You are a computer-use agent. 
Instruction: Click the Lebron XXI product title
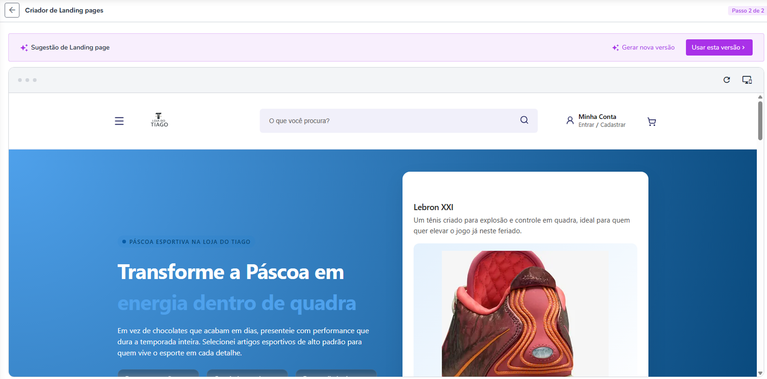434,207
